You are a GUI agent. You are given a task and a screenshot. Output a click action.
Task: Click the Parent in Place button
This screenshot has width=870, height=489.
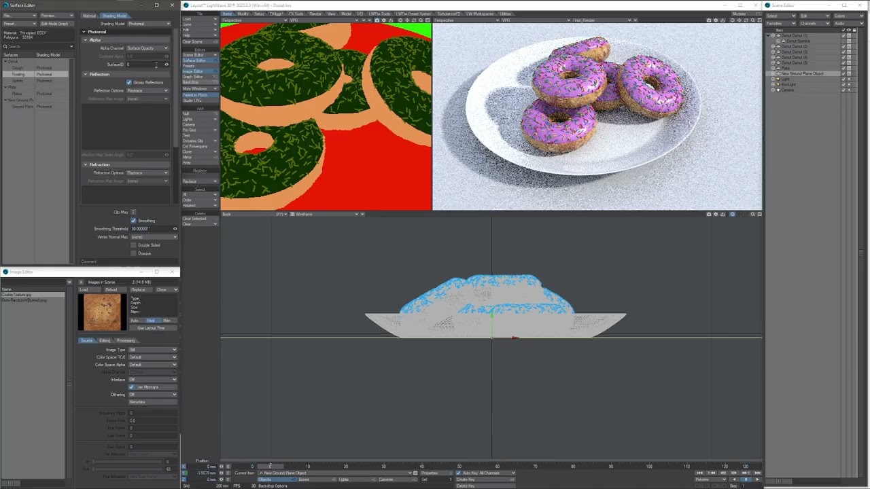pos(200,95)
